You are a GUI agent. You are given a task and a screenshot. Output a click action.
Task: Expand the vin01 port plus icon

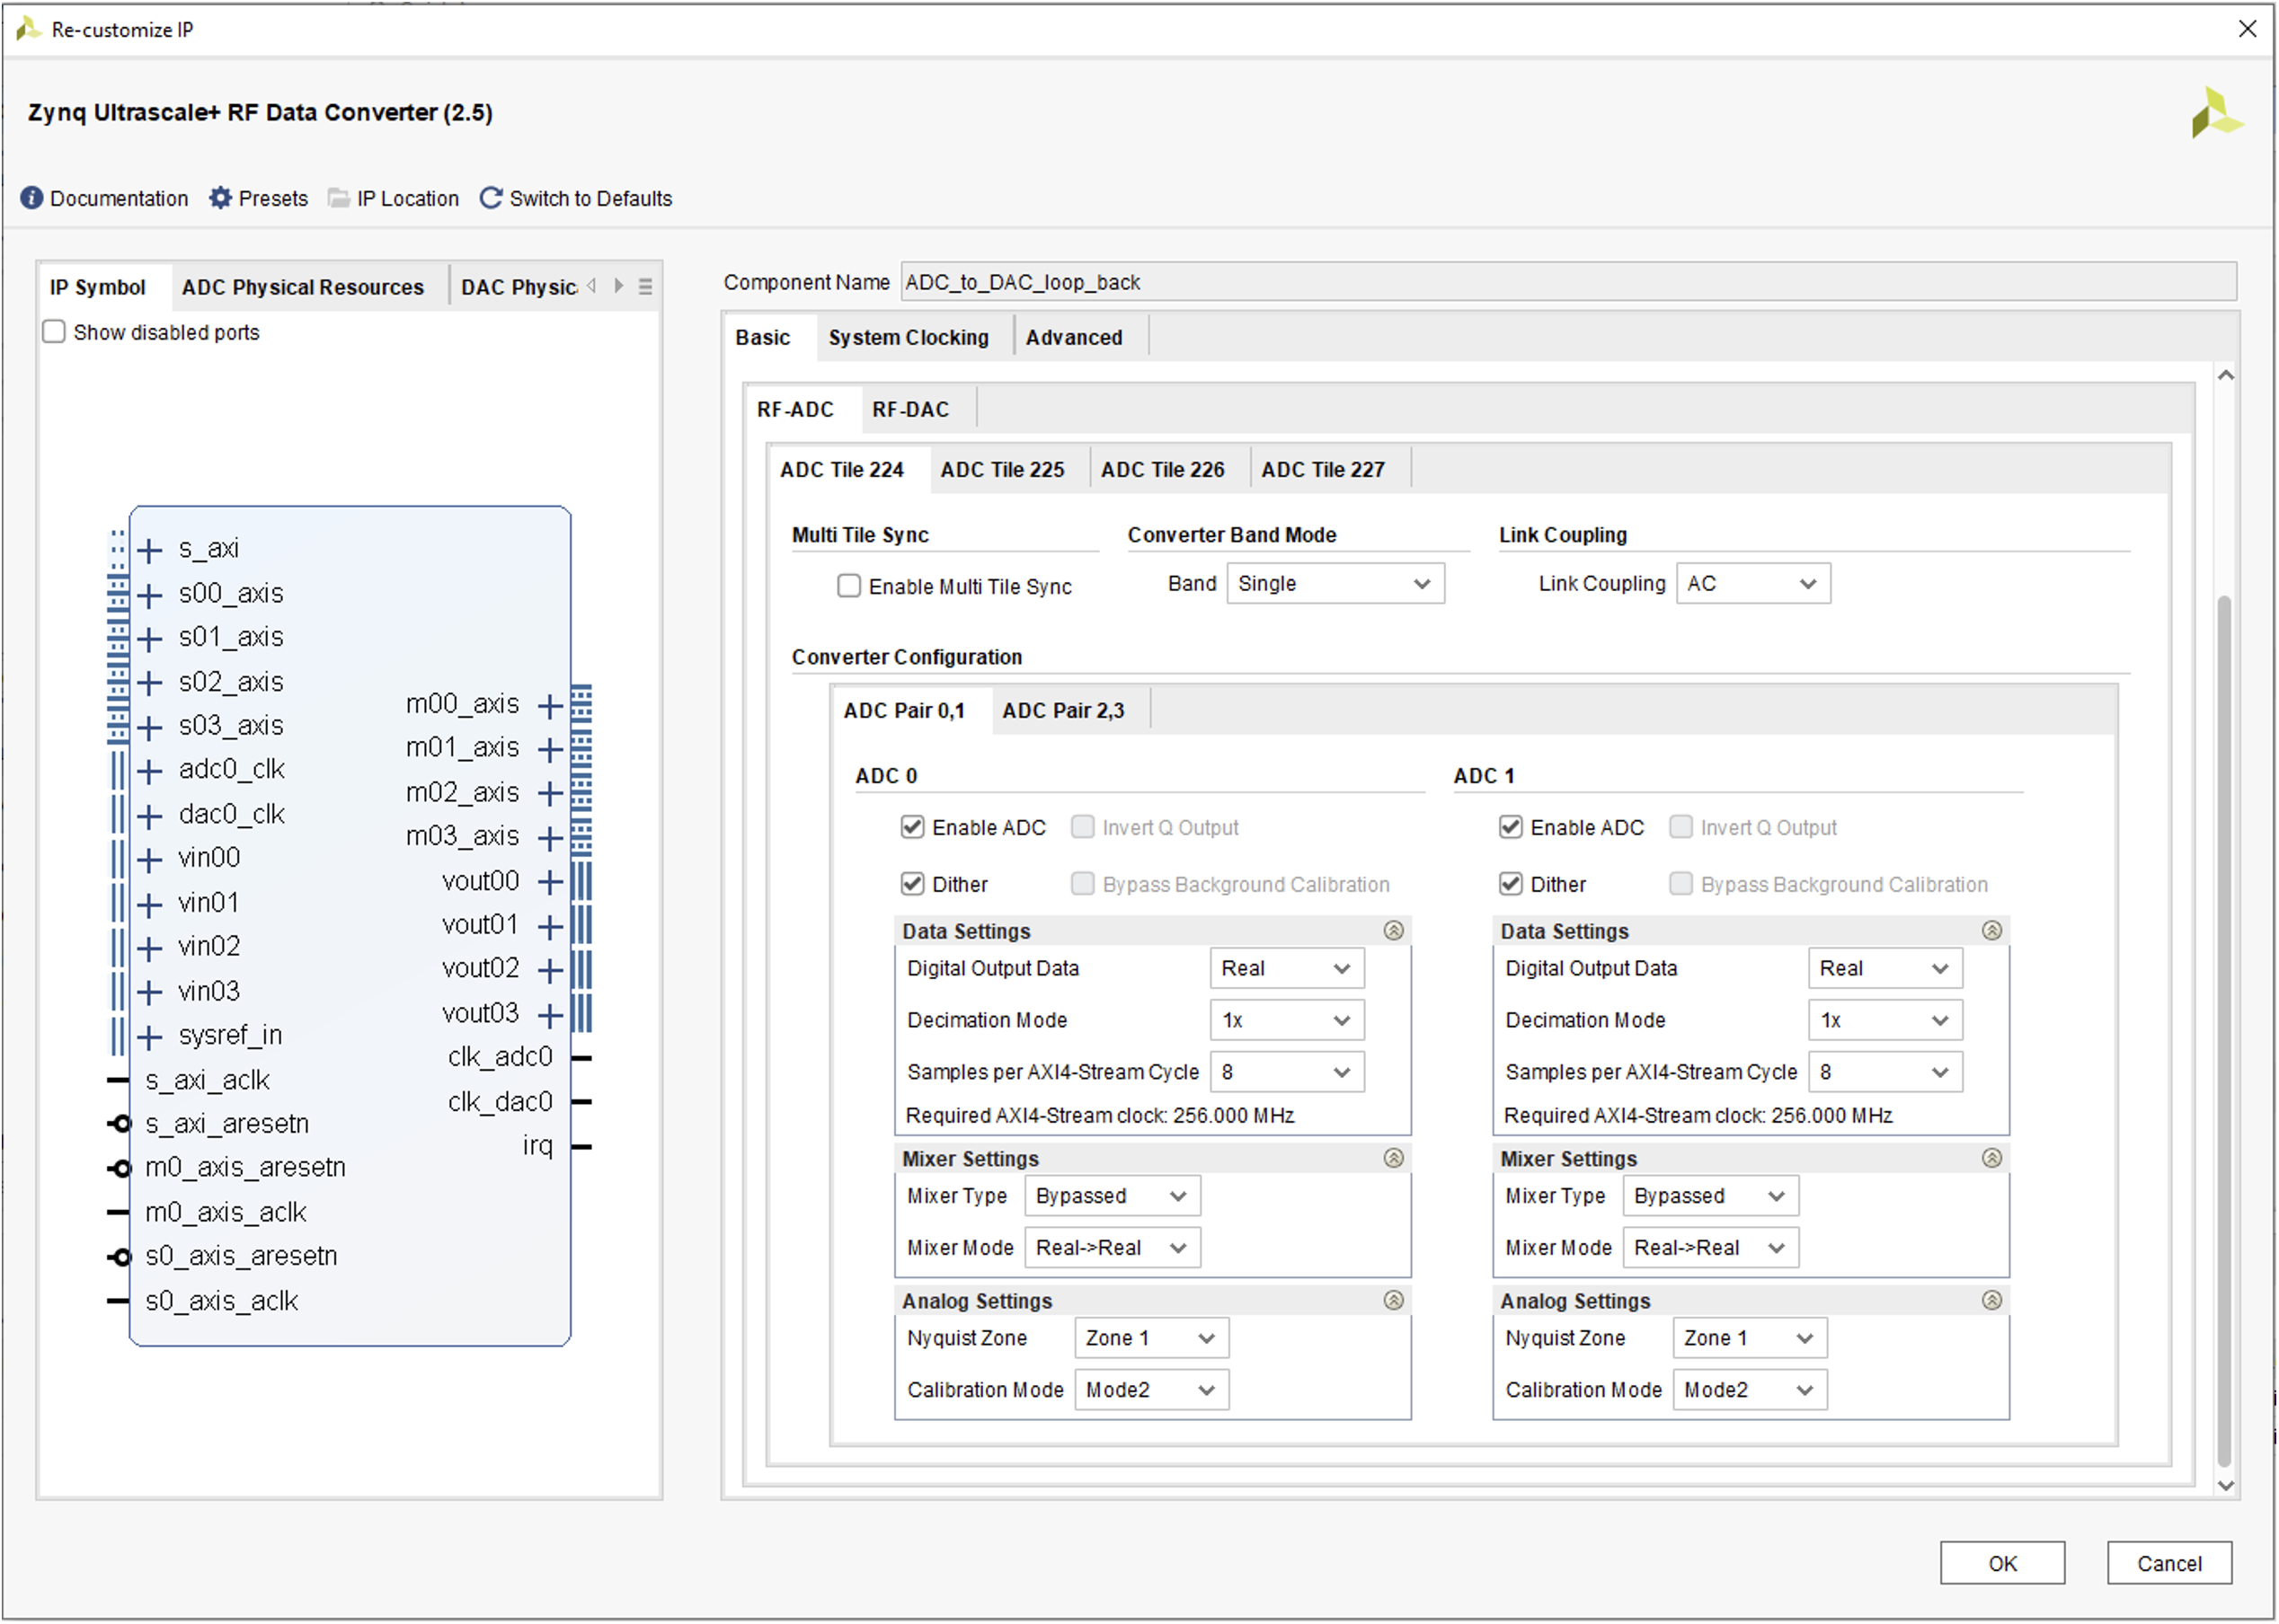pos(150,905)
